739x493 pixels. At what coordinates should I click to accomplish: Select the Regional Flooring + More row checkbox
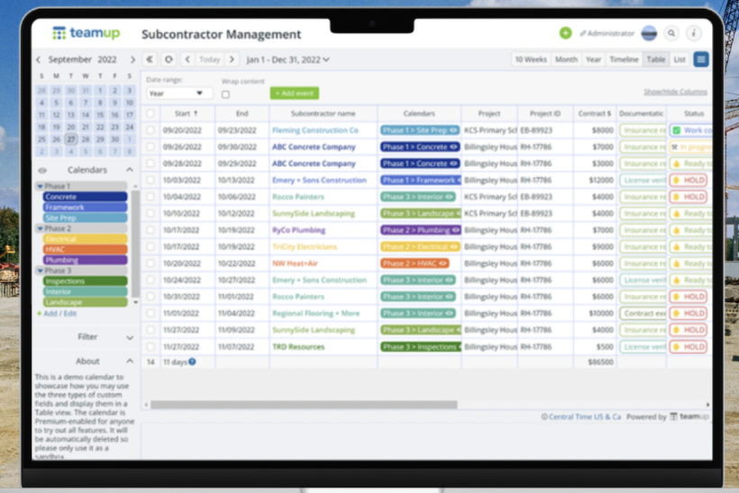click(151, 313)
